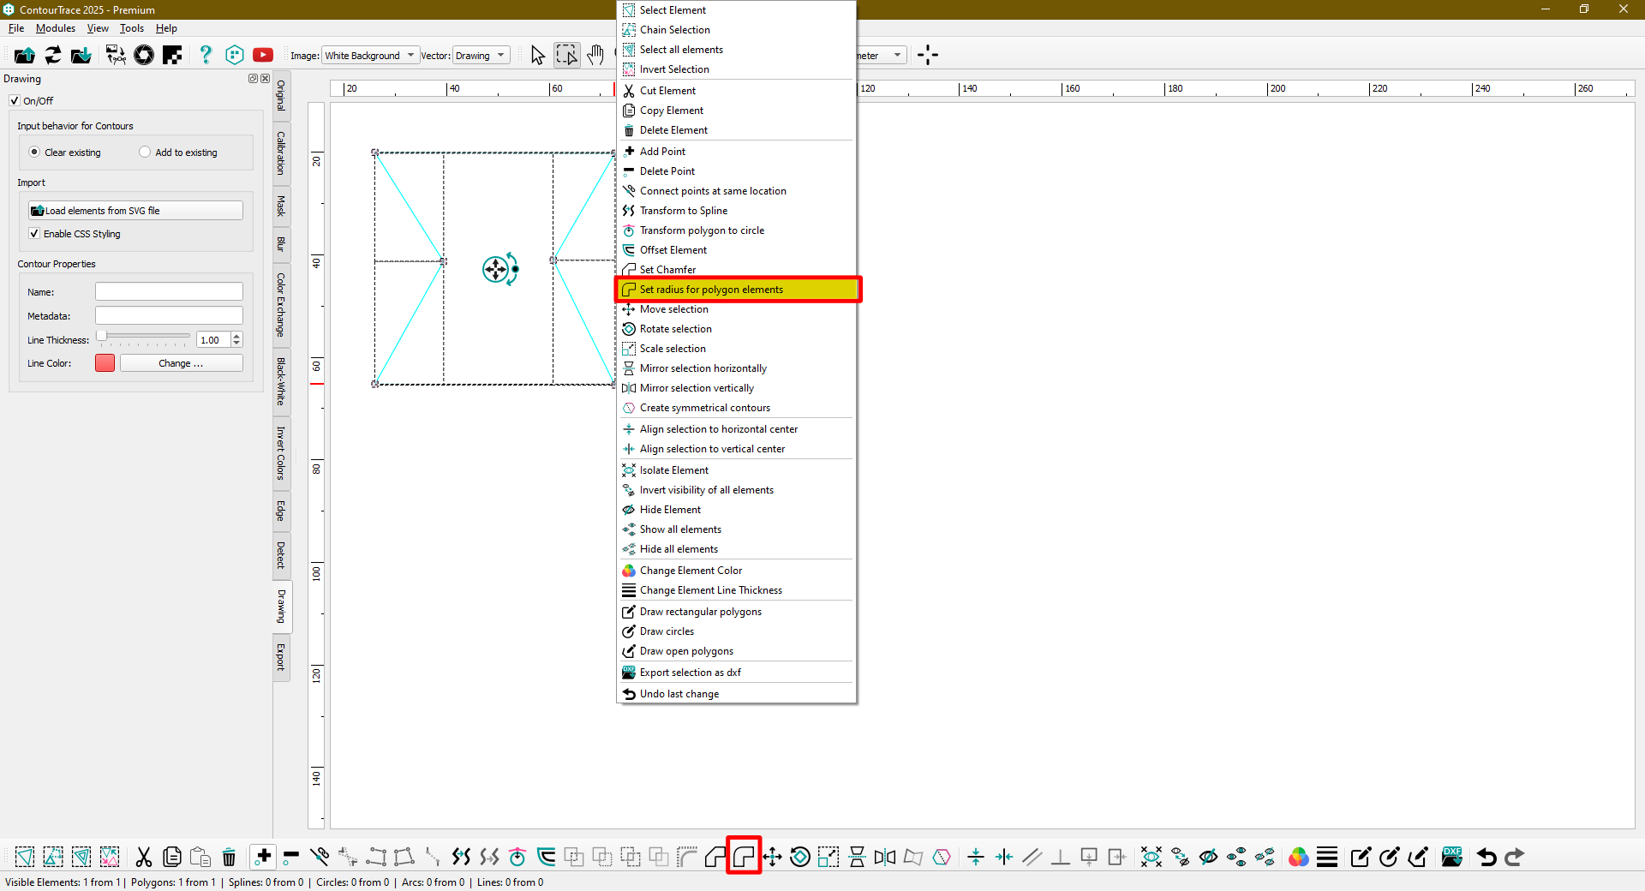Choose Transform polygon to circle menu entry
The height and width of the screenshot is (891, 1645).
pos(702,230)
